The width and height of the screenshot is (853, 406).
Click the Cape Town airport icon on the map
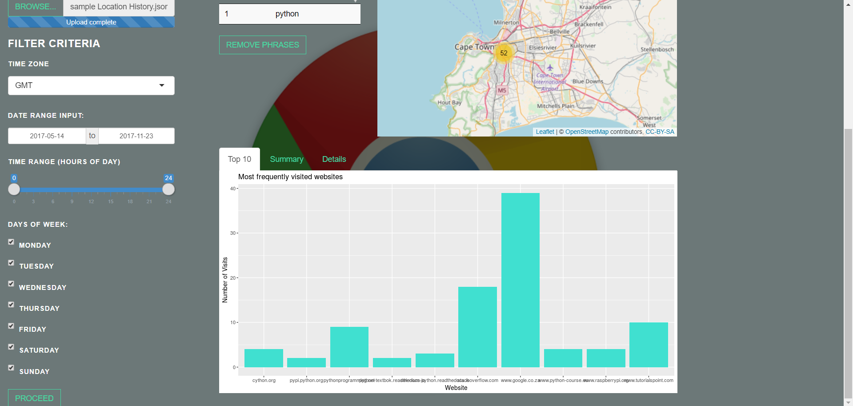pos(550,68)
